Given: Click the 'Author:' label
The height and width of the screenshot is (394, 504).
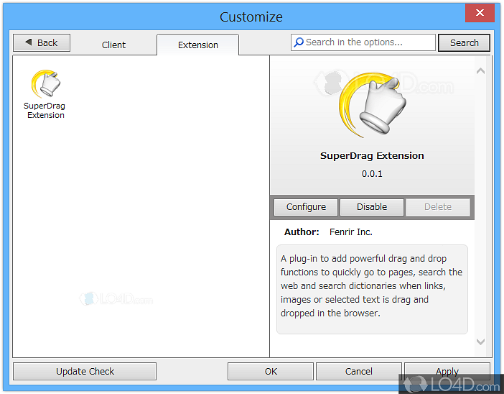Looking at the screenshot, I should click(x=302, y=232).
